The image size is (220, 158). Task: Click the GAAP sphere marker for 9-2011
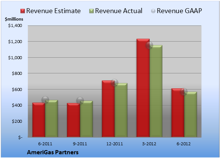80,101
